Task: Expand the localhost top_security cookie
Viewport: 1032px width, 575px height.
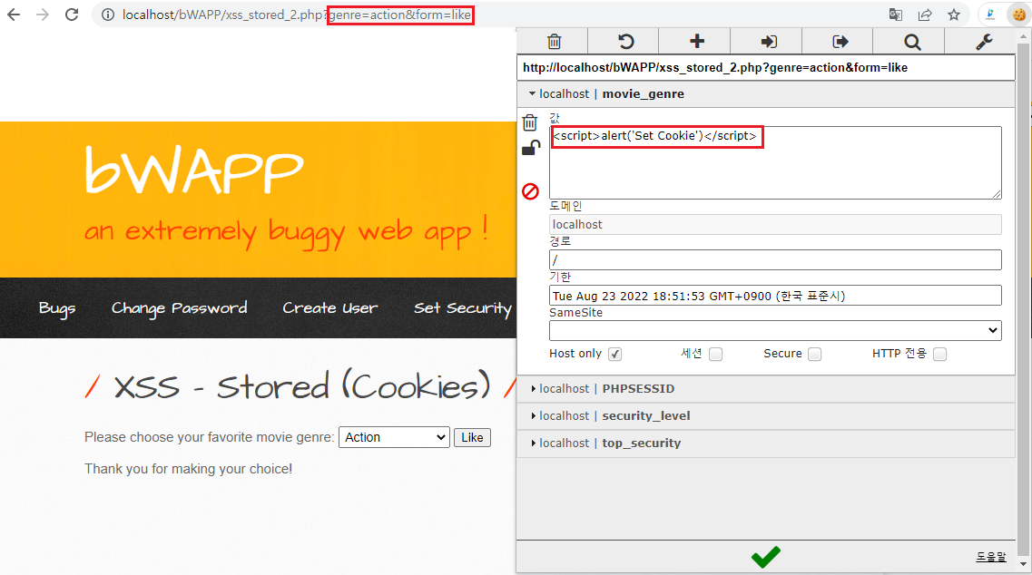Action: [x=766, y=443]
